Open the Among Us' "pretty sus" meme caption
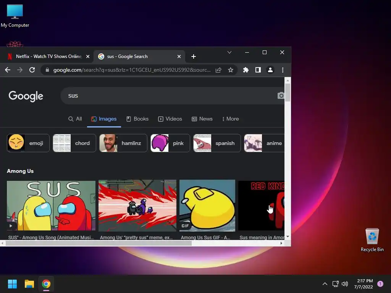The height and width of the screenshot is (293, 391). coord(136,237)
